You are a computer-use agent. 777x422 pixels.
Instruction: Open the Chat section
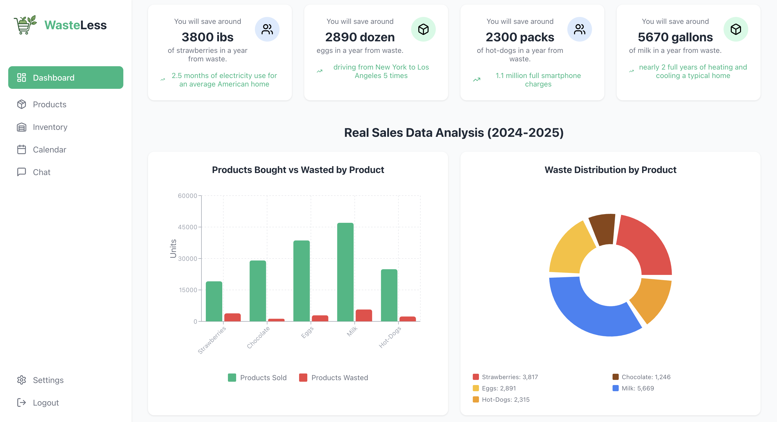[x=42, y=172]
